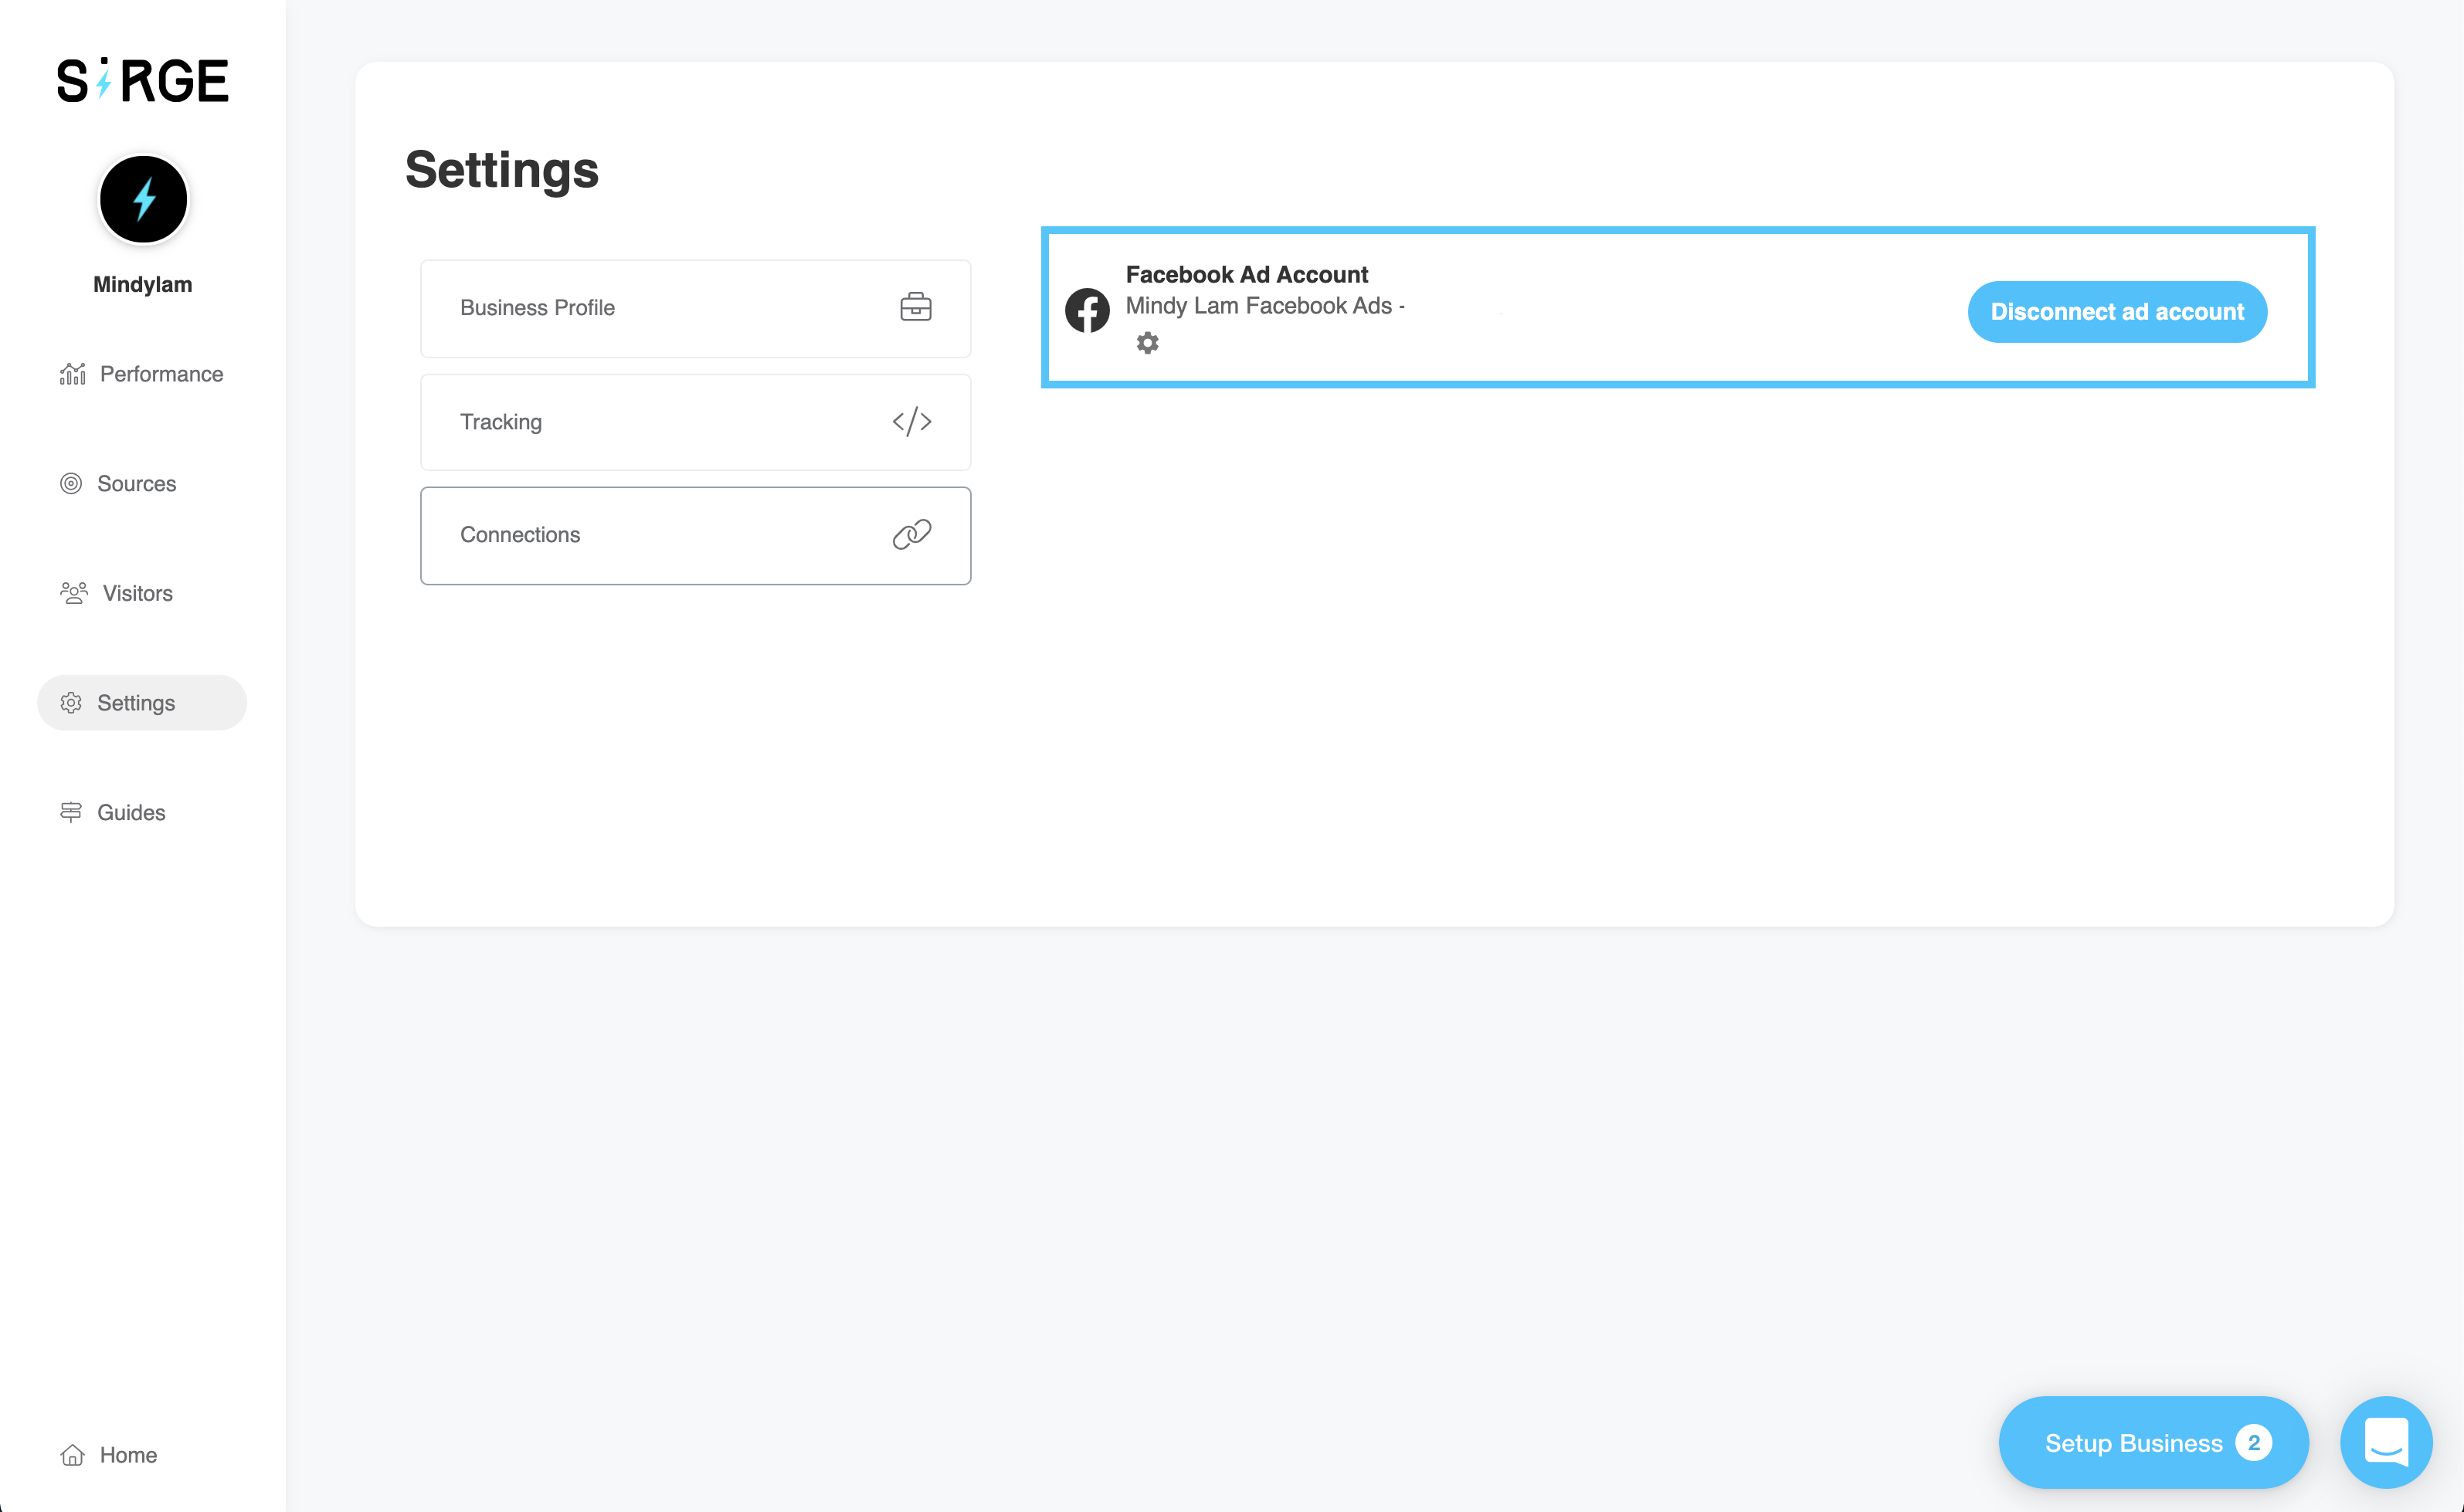Click the Sources target icon
Screen dimensions: 2464x1512
pos(71,484)
